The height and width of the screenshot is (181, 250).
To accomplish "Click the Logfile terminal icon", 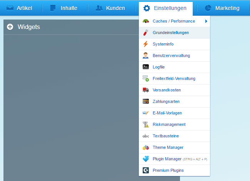I will pos(146,67).
